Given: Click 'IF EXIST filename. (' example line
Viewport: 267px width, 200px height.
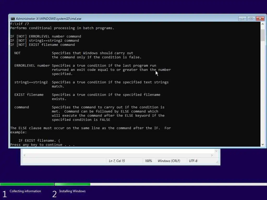Looking at the screenshot, I should pos(39,140).
